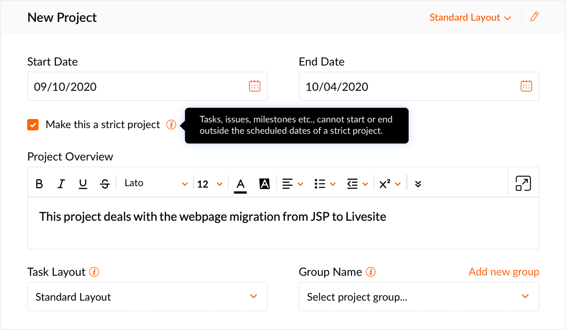Screen dimensions: 566x330
Task: Click the Bold formatting icon
Action: (40, 184)
